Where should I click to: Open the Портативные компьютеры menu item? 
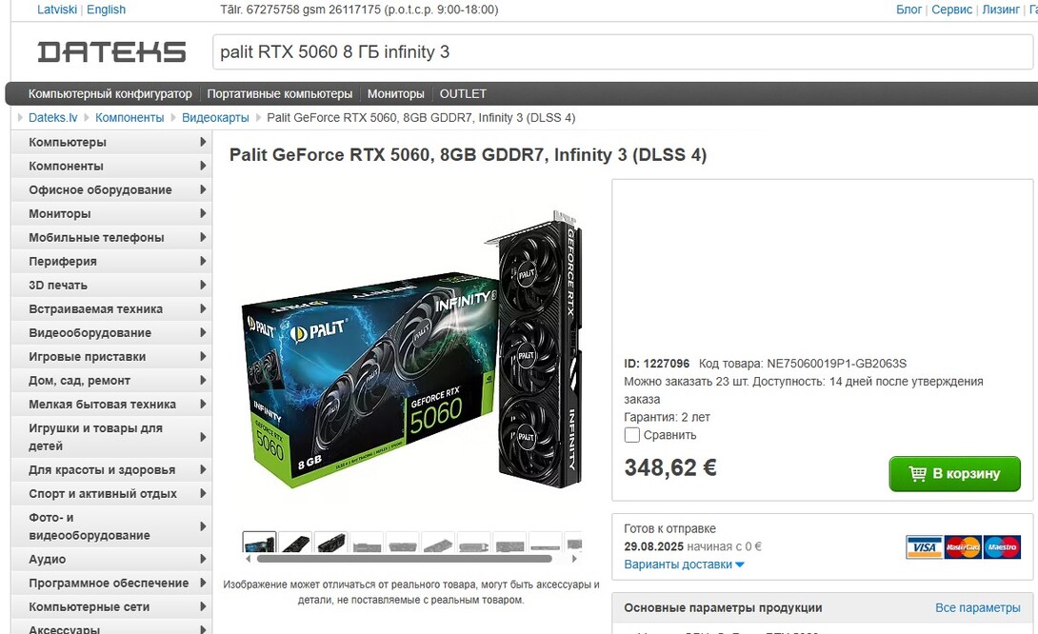tap(279, 94)
